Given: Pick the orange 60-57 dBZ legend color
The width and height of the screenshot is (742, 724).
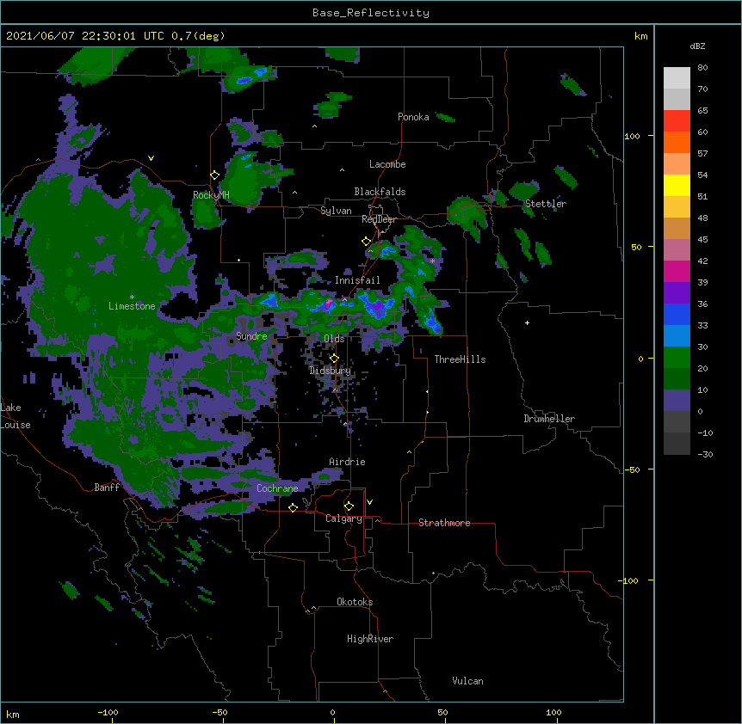Looking at the screenshot, I should [x=677, y=142].
